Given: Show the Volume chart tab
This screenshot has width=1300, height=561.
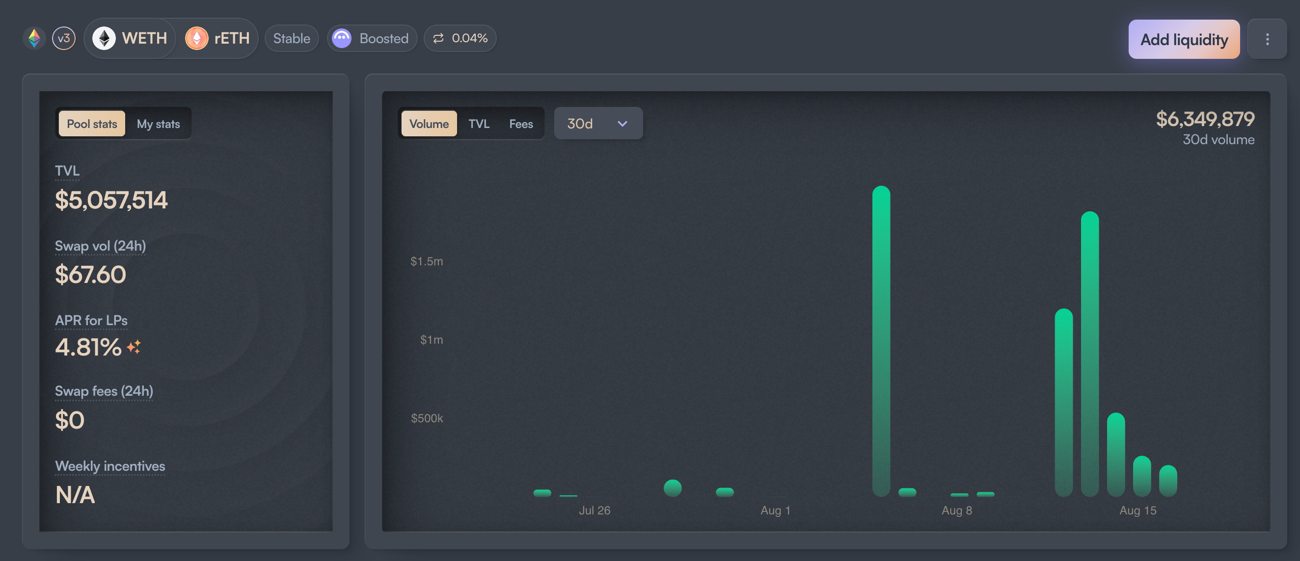Looking at the screenshot, I should pos(429,124).
